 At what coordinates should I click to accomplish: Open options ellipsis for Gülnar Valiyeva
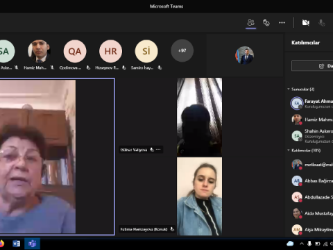[158, 150]
